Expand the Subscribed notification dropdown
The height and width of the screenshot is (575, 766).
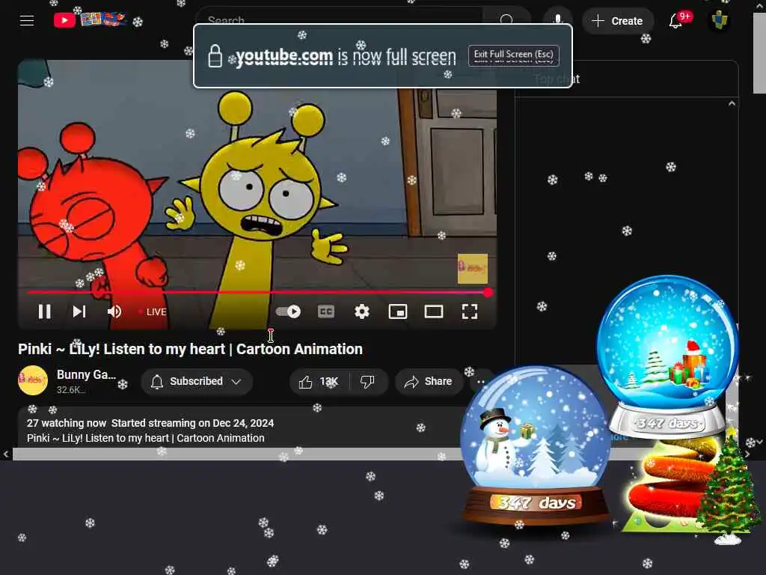(x=197, y=381)
